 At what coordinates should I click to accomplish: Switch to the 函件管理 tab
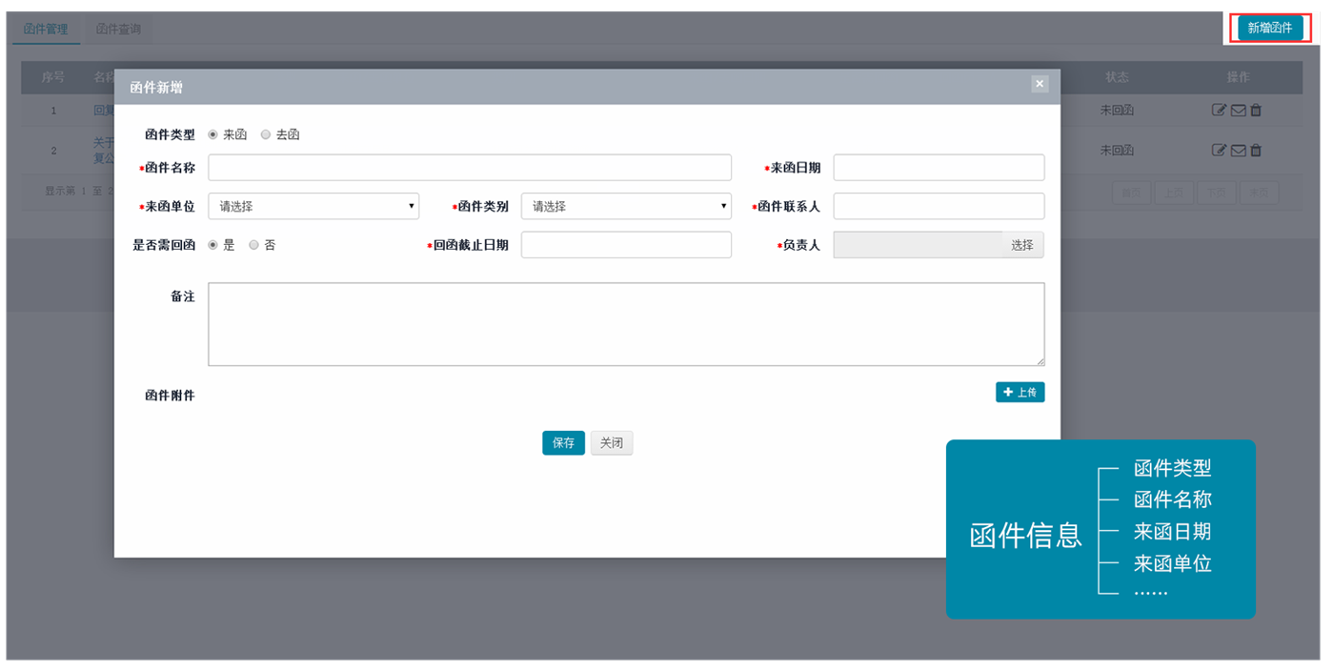pyautogui.click(x=46, y=29)
